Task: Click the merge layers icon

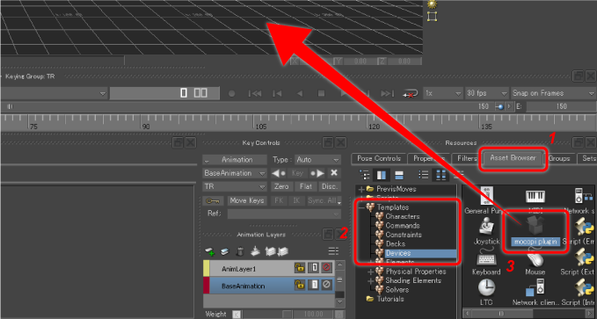Action: pos(255,251)
